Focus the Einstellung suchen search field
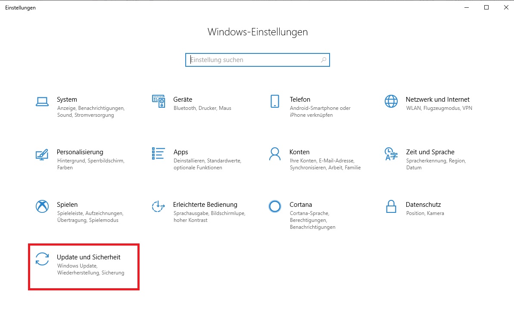 (257, 60)
